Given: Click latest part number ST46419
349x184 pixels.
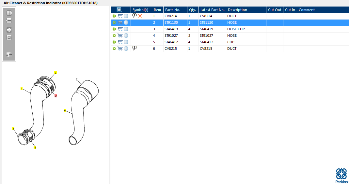Looking at the screenshot, I should [206, 29].
